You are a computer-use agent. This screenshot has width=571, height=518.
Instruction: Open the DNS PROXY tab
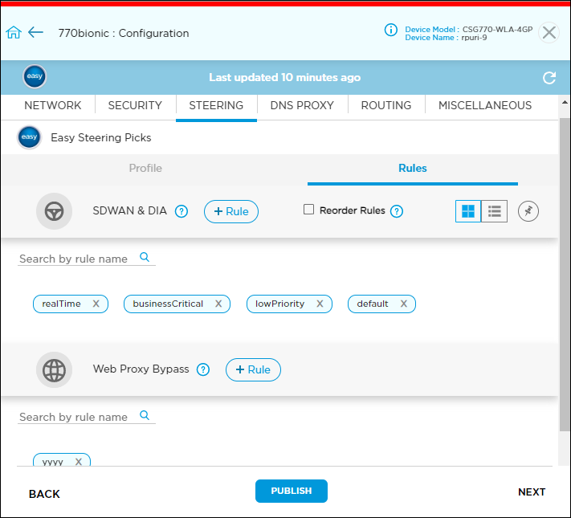point(301,105)
